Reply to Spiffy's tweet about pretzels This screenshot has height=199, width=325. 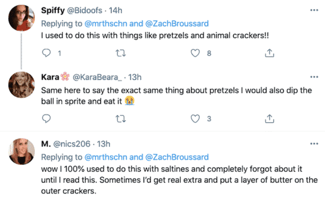(46, 53)
